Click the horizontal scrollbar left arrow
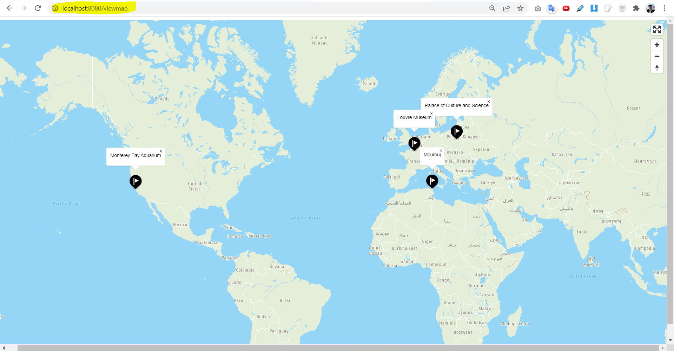This screenshot has width=674, height=351. tap(4, 348)
